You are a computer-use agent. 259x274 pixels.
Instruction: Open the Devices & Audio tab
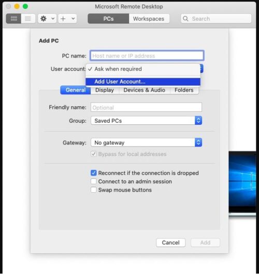pyautogui.click(x=145, y=90)
